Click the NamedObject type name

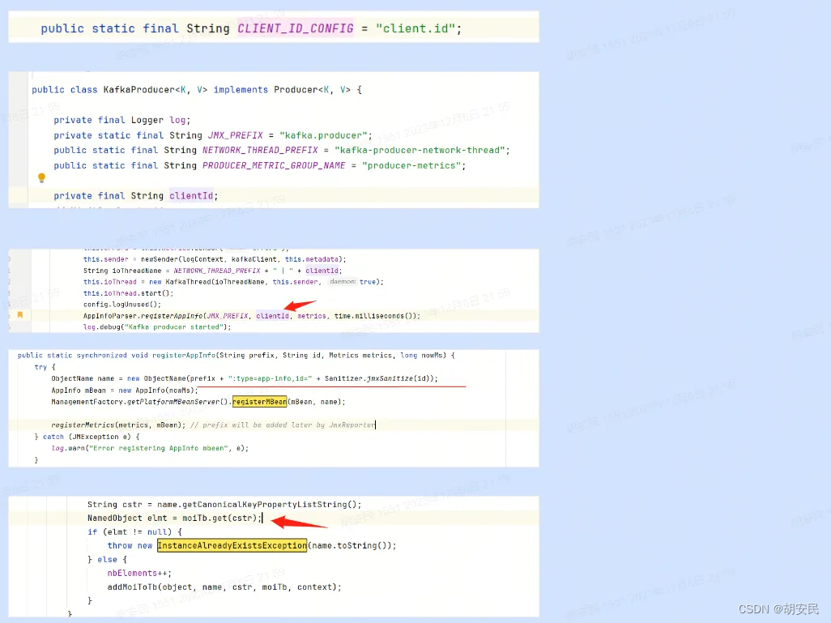(114, 518)
